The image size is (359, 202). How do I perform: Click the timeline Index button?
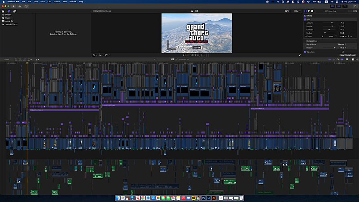(6, 59)
